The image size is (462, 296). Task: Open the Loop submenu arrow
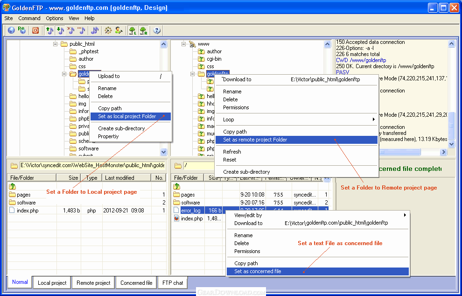(x=374, y=120)
